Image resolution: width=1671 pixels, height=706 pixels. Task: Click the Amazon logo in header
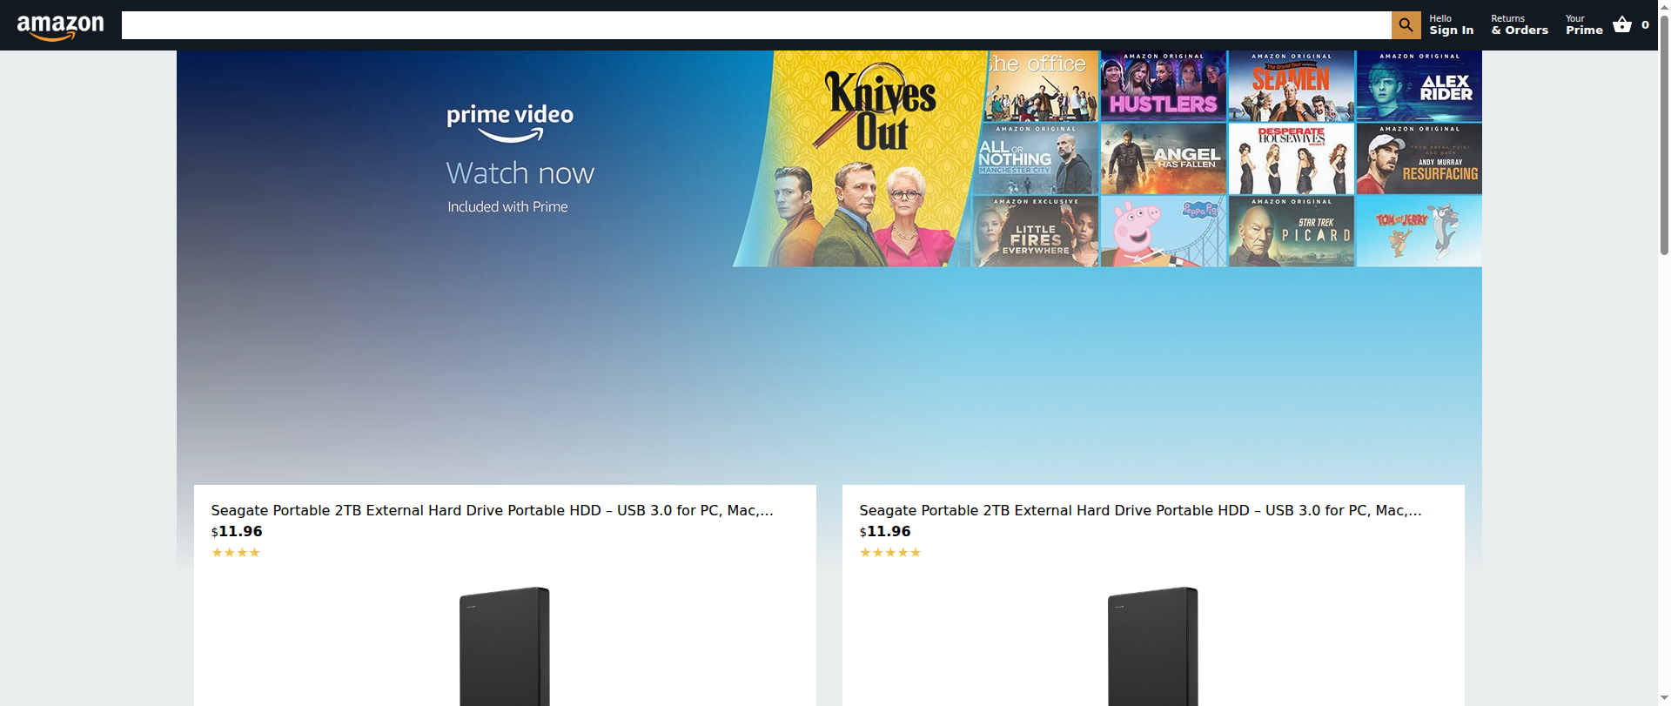click(60, 27)
